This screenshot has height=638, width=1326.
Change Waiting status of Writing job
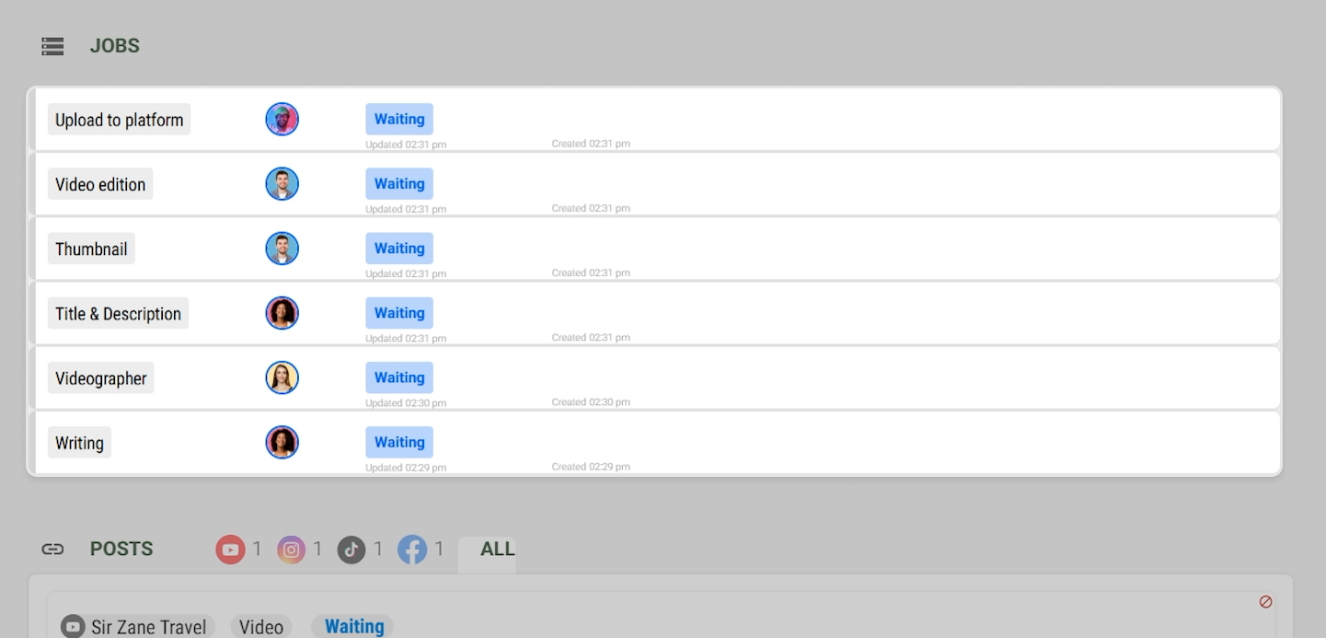click(x=399, y=442)
